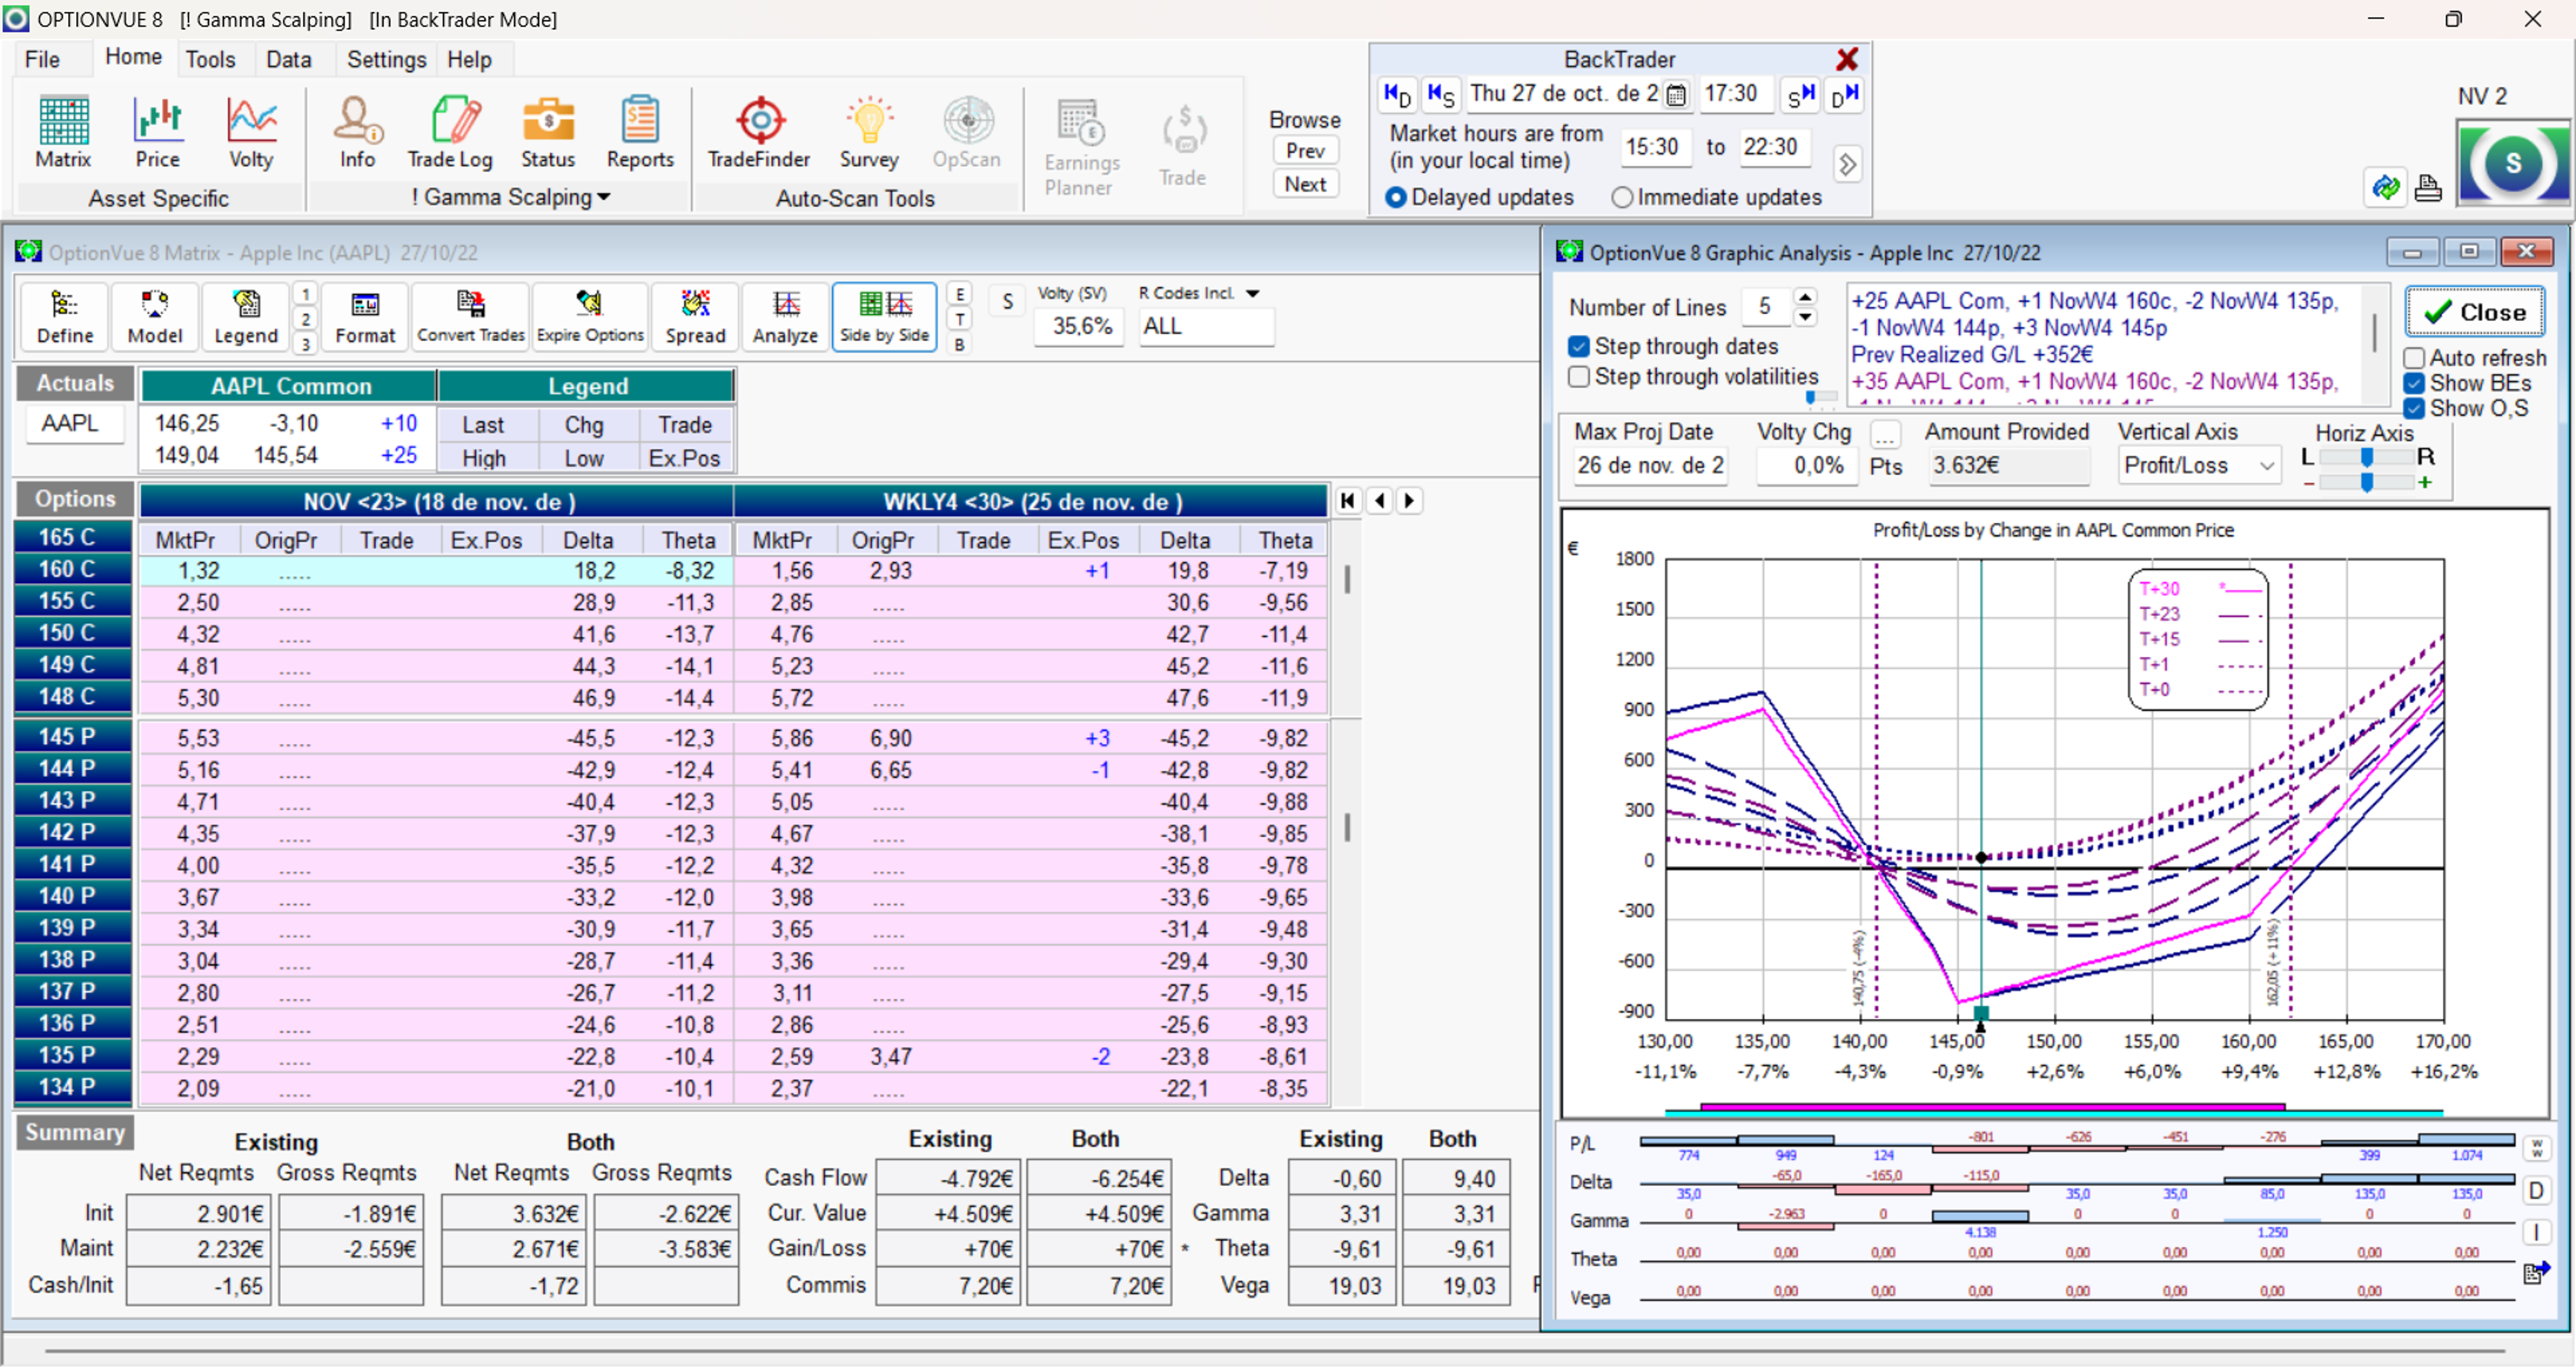Open the Reports tool
Screen dimensions: 2576x1368
pyautogui.click(x=640, y=131)
